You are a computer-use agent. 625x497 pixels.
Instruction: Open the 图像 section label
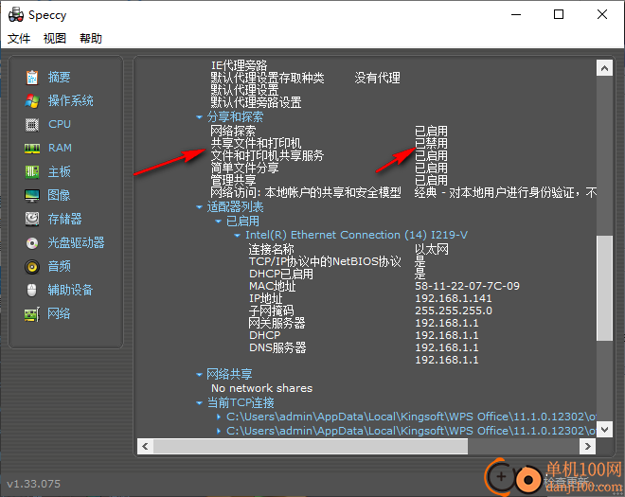tap(59, 195)
